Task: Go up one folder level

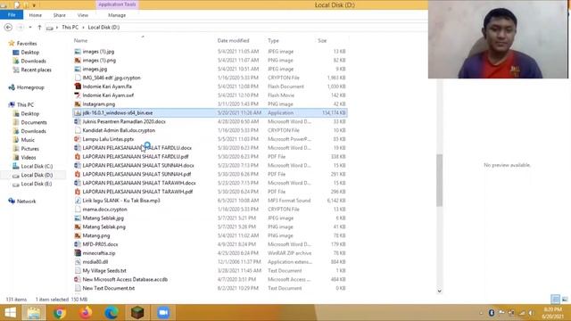Action: 39,28
